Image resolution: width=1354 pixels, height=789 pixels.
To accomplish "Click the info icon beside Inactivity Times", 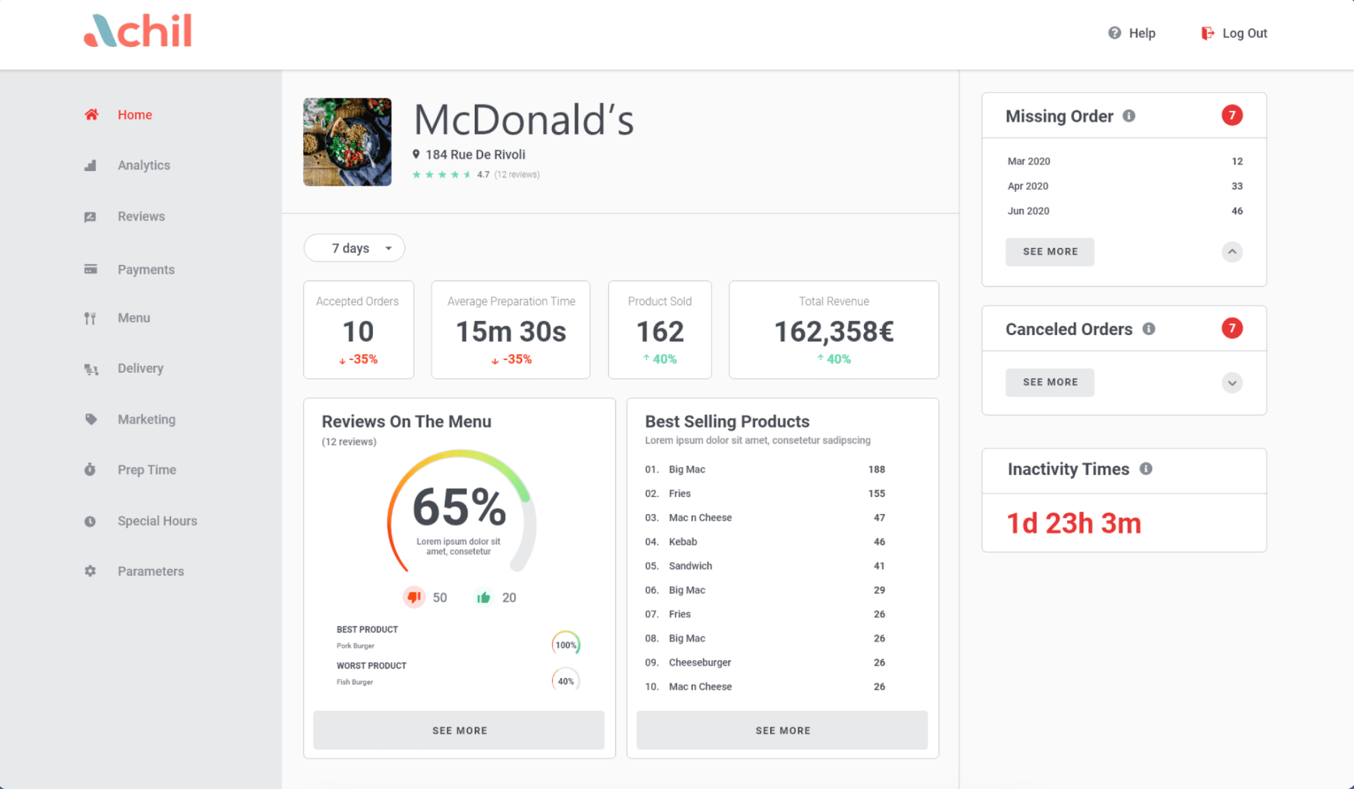I will point(1146,469).
